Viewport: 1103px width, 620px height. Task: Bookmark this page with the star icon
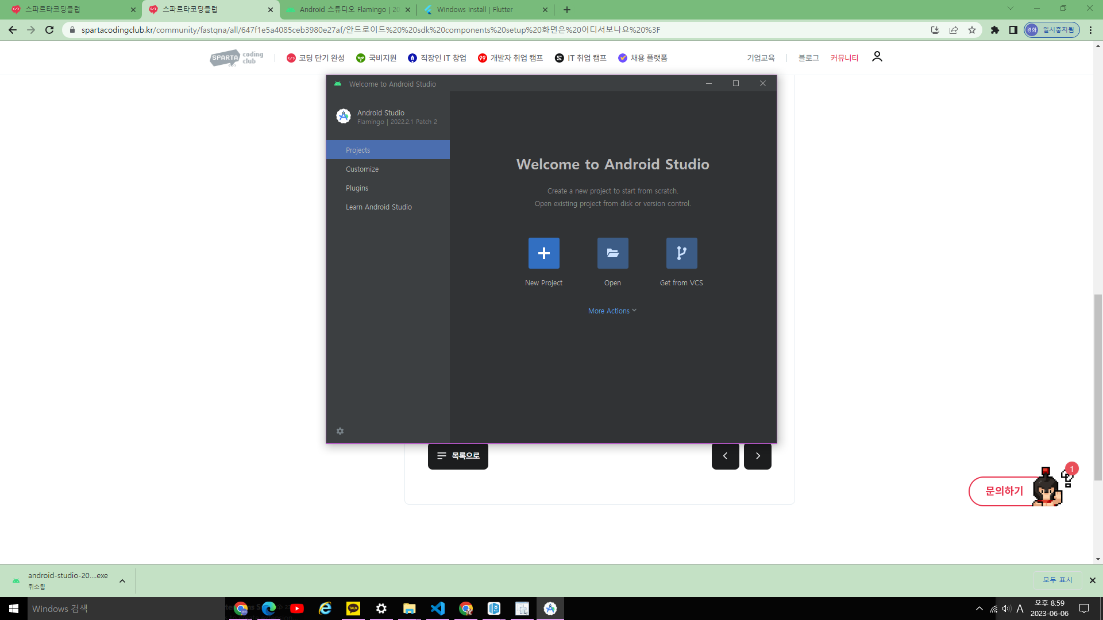pos(972,30)
